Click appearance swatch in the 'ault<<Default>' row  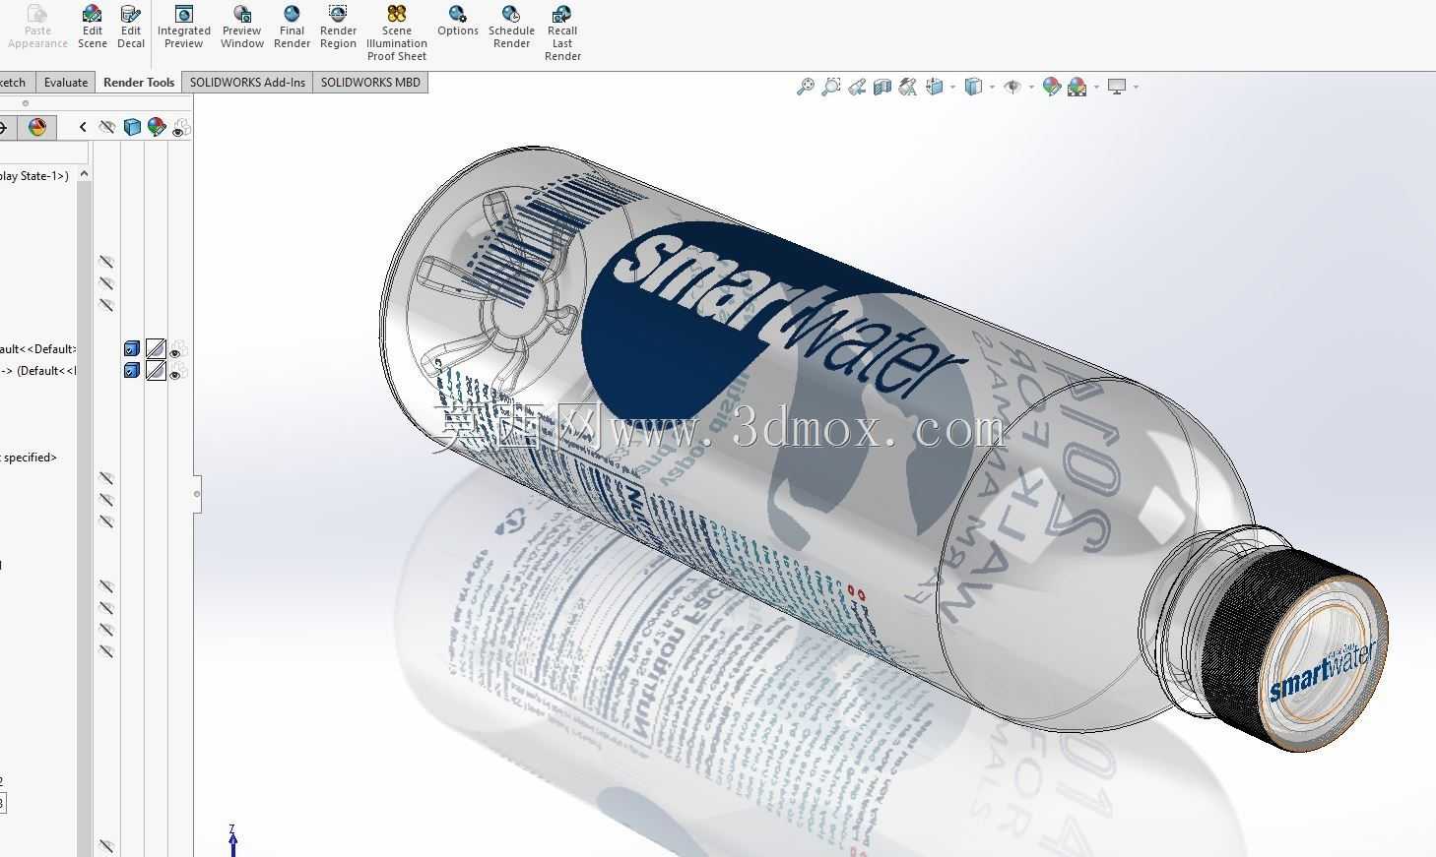(156, 349)
